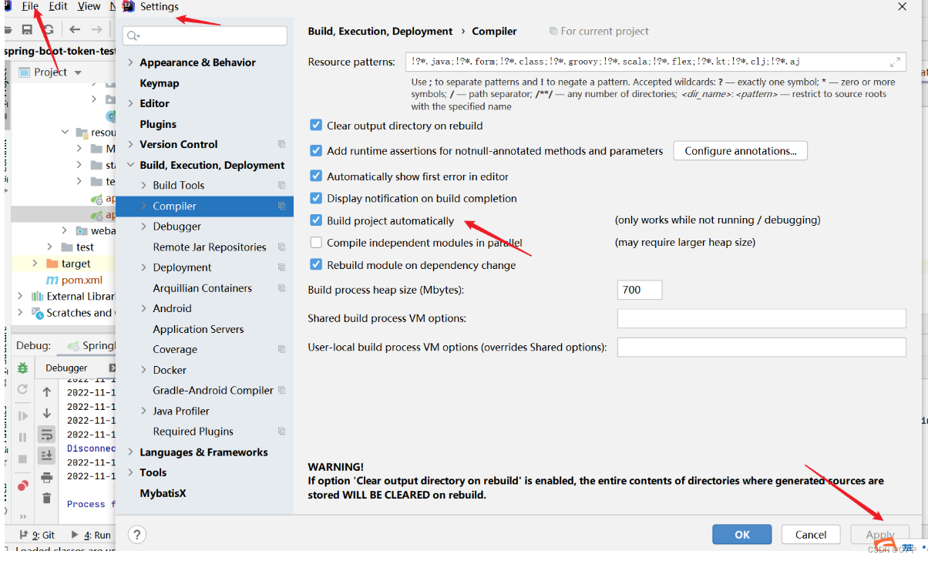Viewport: 928px width, 561px height.
Task: Toggle Add runtime assertions for notnull-annotated methods
Action: 315,151
